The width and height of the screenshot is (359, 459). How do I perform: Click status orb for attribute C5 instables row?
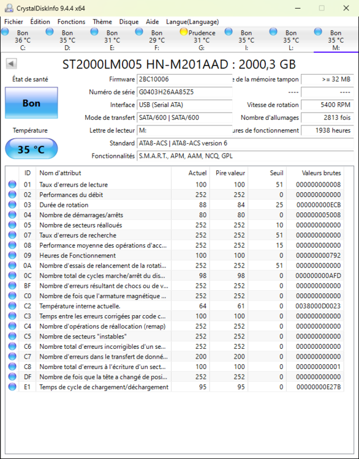[12, 337]
